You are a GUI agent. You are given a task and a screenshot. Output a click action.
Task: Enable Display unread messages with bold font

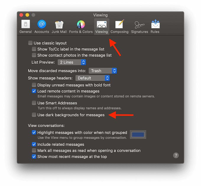pos(34,85)
